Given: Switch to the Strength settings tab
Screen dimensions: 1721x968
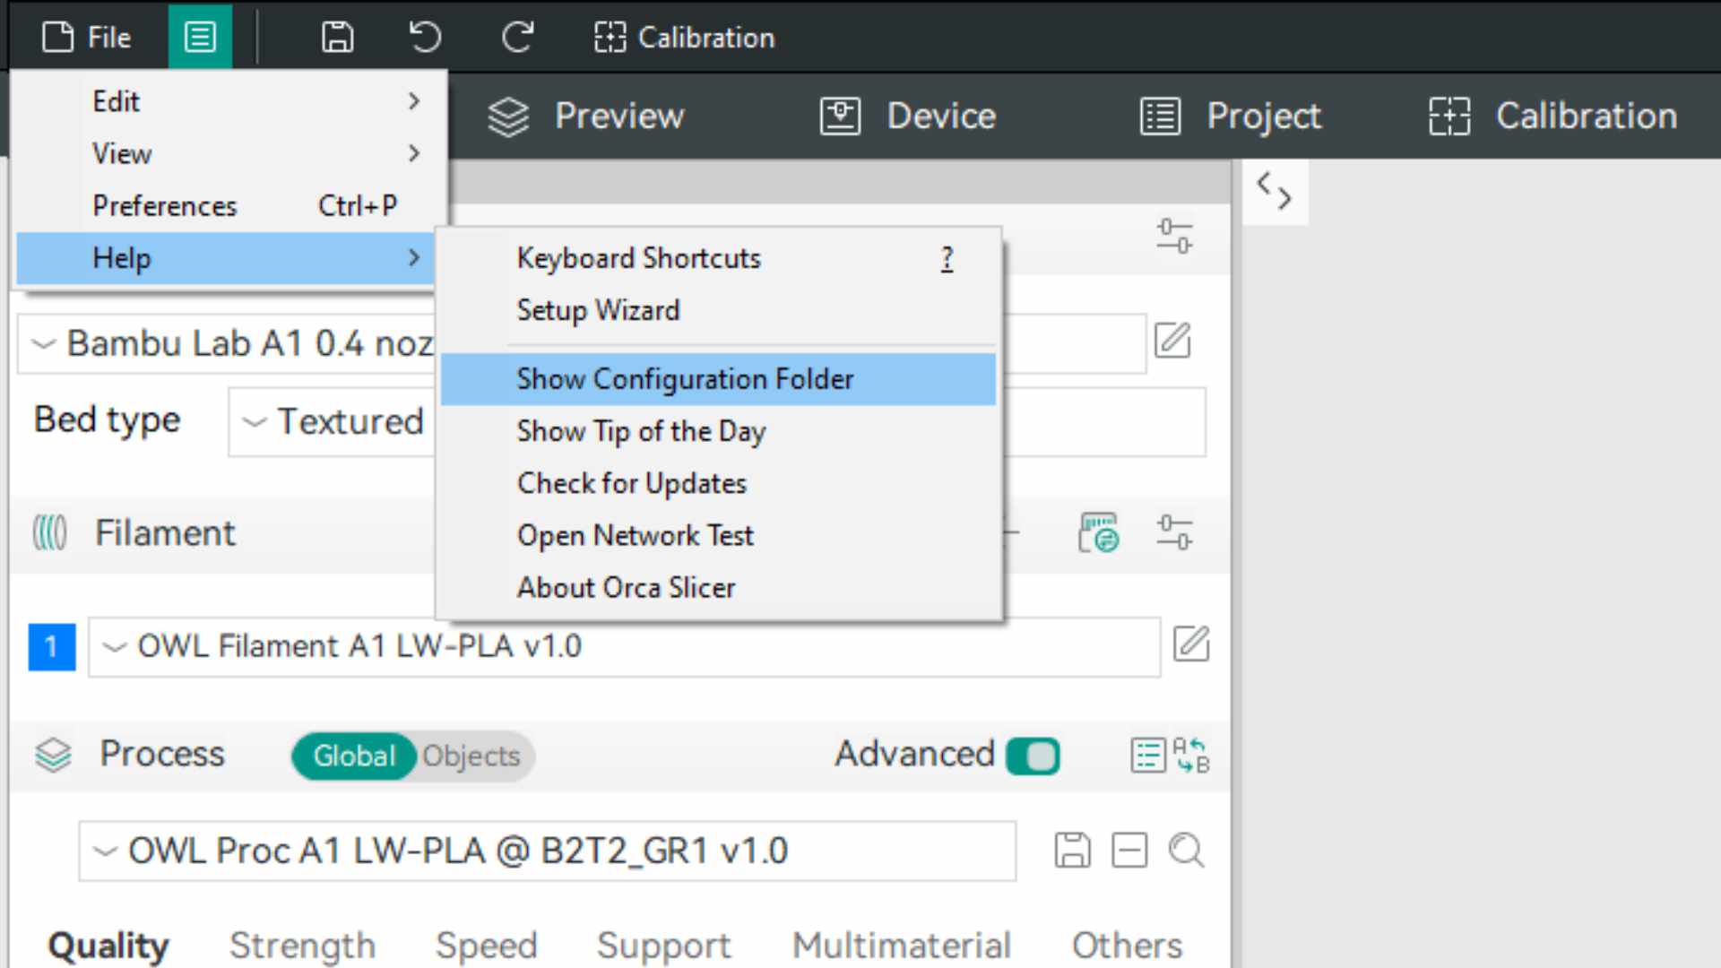Looking at the screenshot, I should (x=302, y=946).
